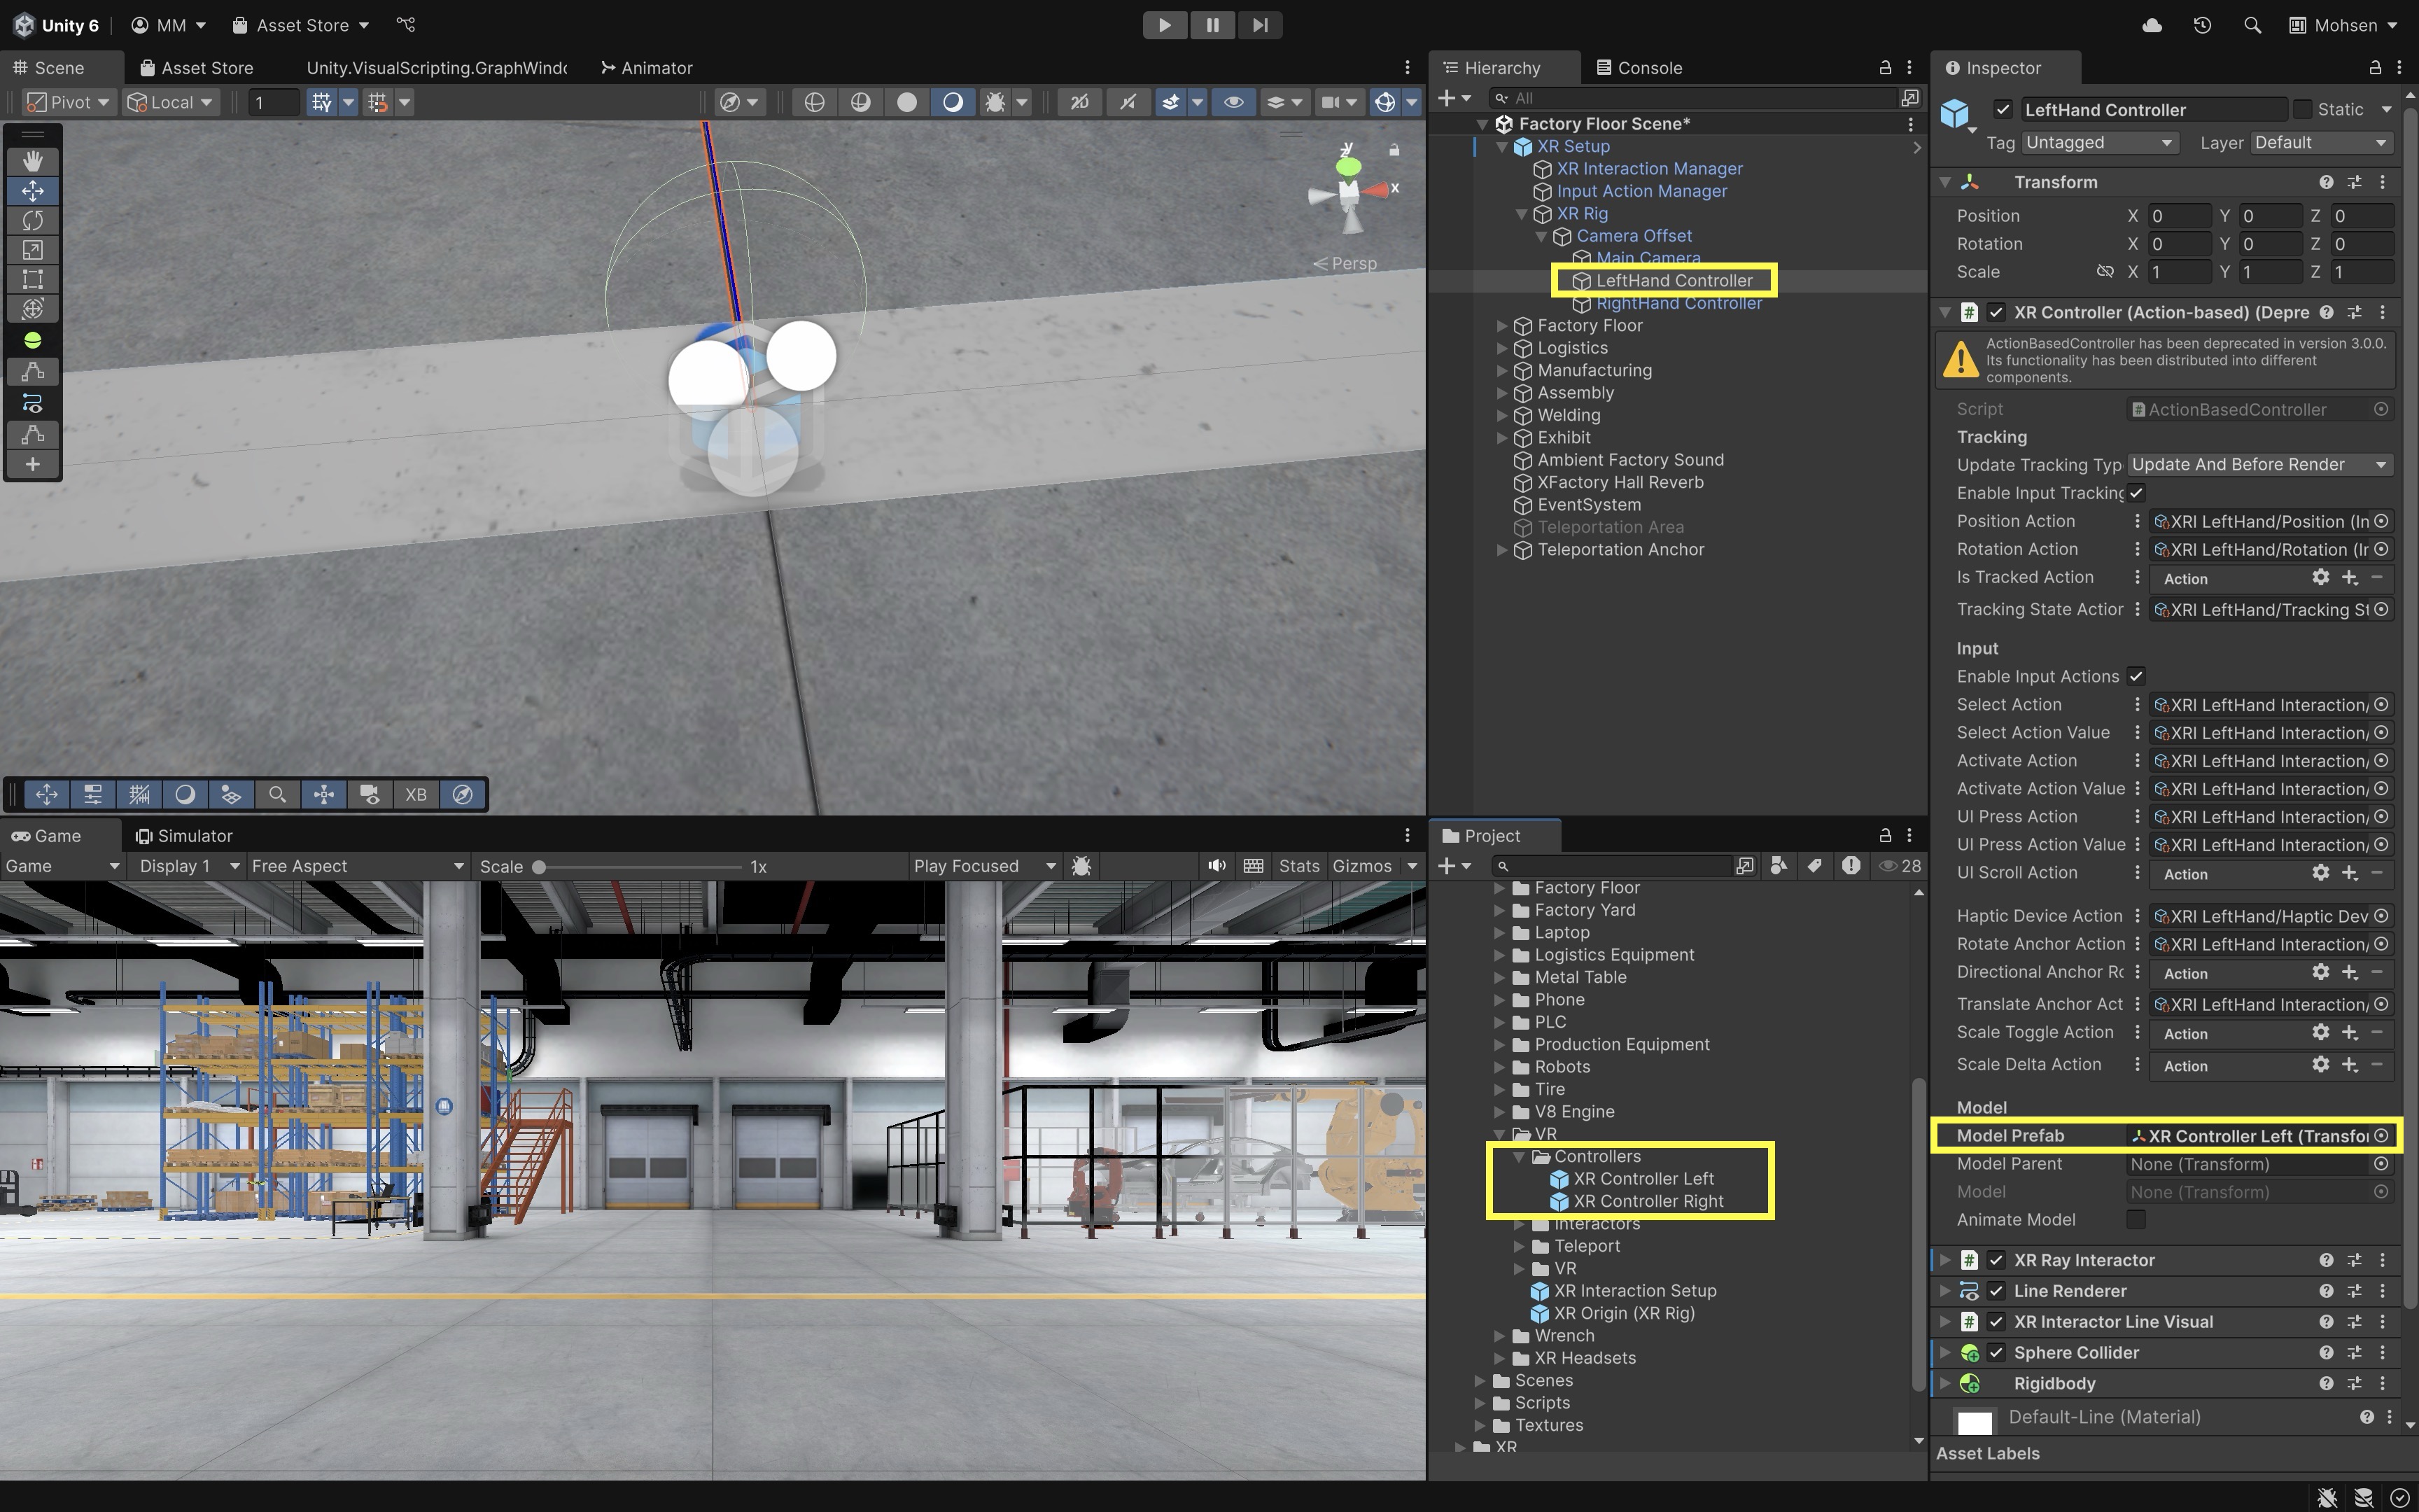Select the Hand view tool
The height and width of the screenshot is (1512, 2419).
click(x=33, y=161)
